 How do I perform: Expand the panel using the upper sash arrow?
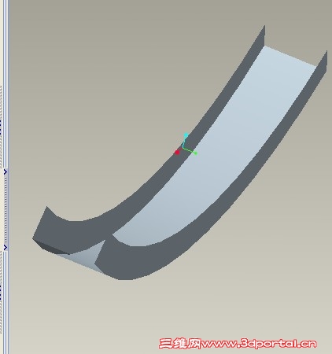(x=6, y=172)
